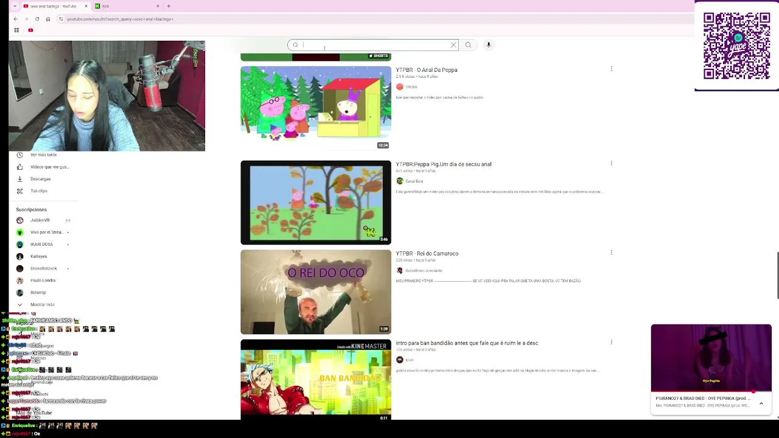Switch to the Kick tab
The image size is (779, 438).
point(128,6)
